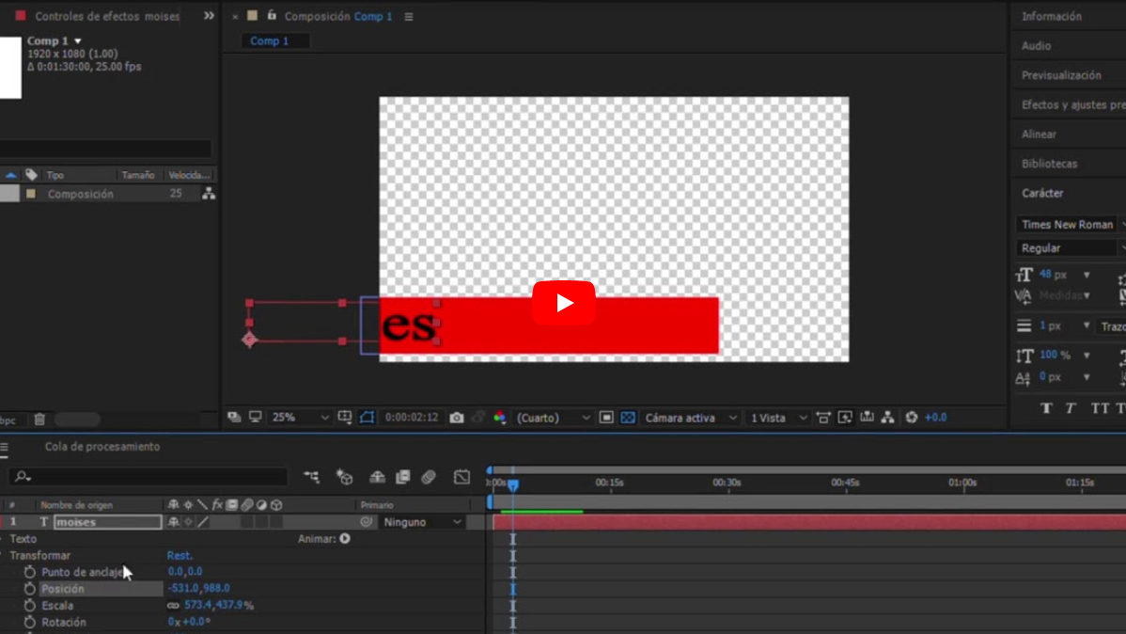Open the composition flowchart icon in viewer
1126x634 pixels.
point(888,418)
